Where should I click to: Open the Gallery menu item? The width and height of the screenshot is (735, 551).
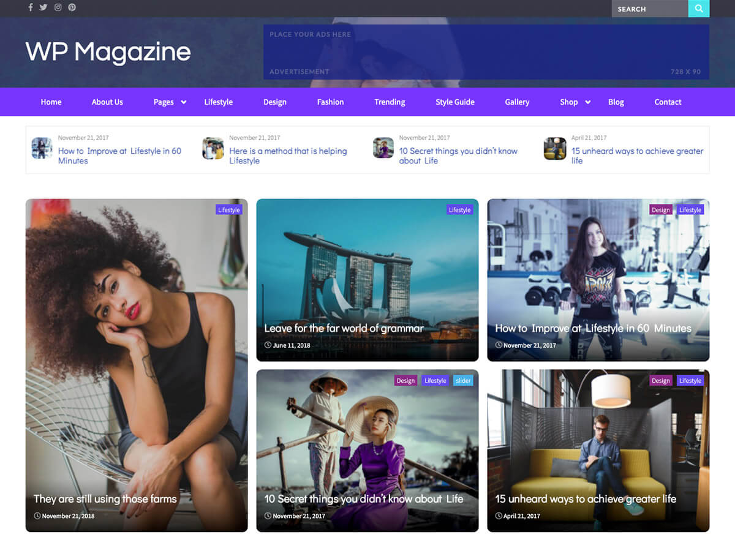point(517,102)
